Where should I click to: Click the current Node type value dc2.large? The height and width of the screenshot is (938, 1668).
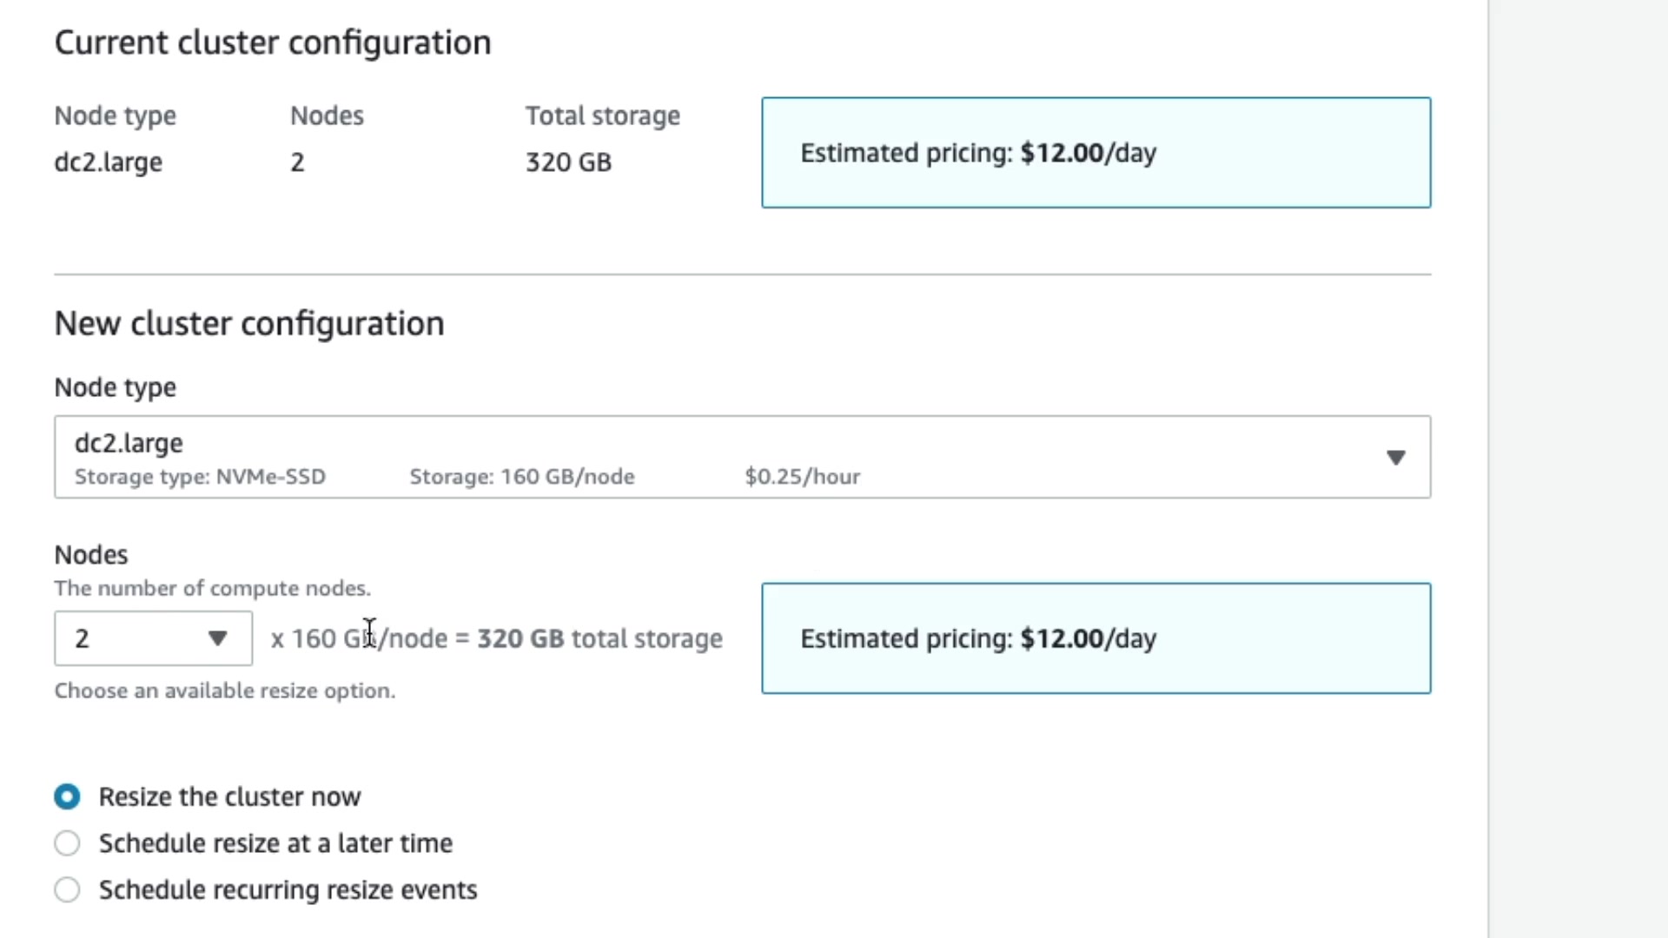(108, 162)
